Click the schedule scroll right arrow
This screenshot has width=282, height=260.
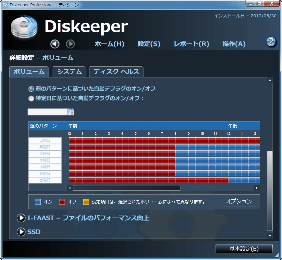pos(257,188)
